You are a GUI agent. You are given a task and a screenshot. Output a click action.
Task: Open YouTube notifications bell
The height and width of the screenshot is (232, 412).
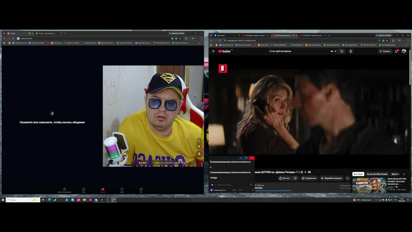pos(397,51)
